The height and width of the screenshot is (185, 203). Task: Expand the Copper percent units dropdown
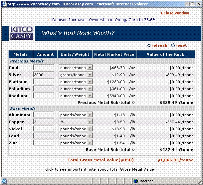click(x=90, y=122)
